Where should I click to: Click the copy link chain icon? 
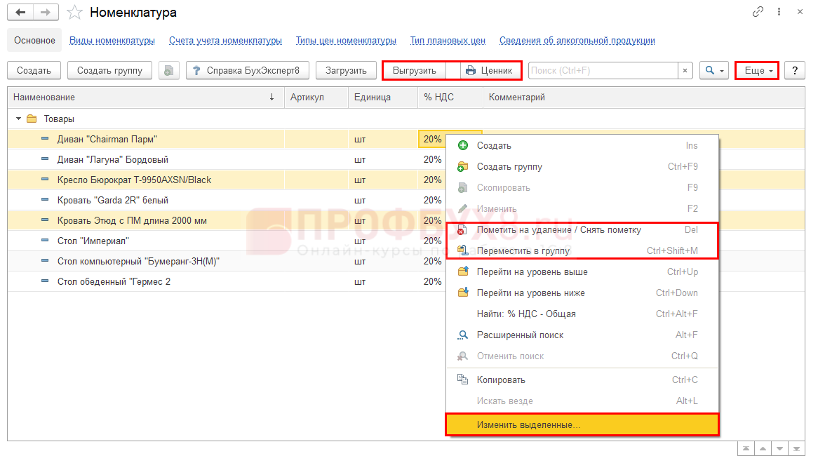click(758, 12)
